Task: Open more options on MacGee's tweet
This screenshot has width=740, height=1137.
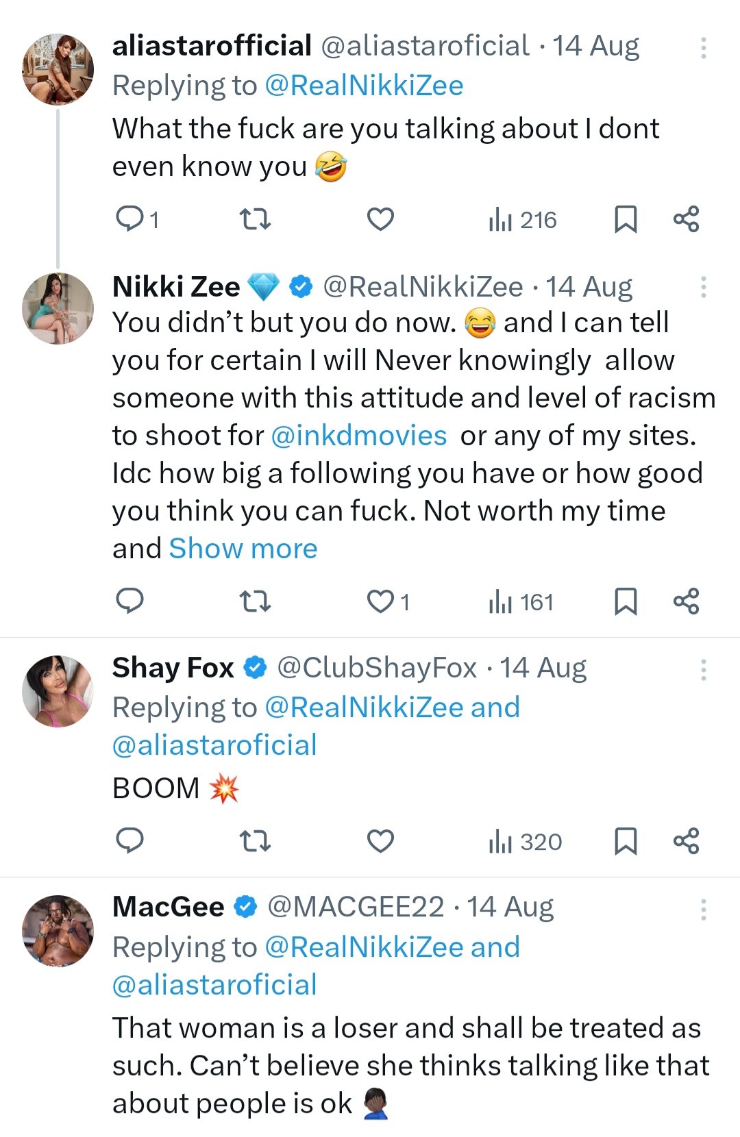Action: point(703,910)
